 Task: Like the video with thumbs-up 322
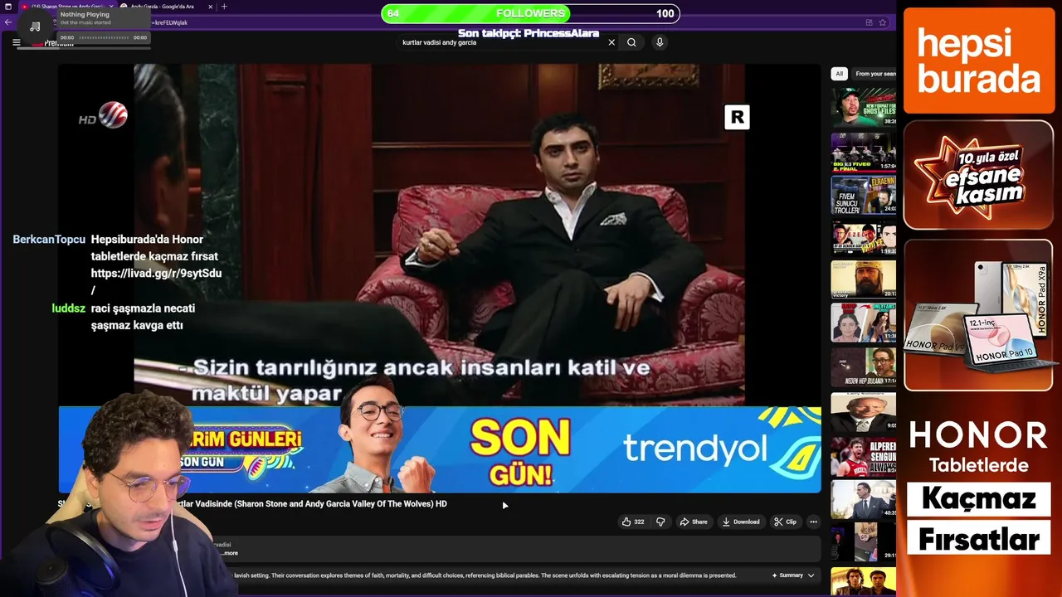pos(633,522)
